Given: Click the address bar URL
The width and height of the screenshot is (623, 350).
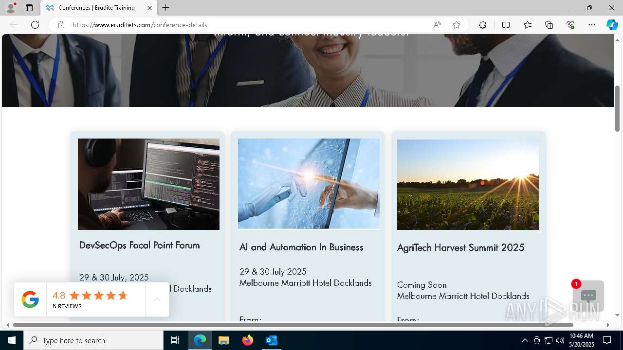Looking at the screenshot, I should pos(140,25).
